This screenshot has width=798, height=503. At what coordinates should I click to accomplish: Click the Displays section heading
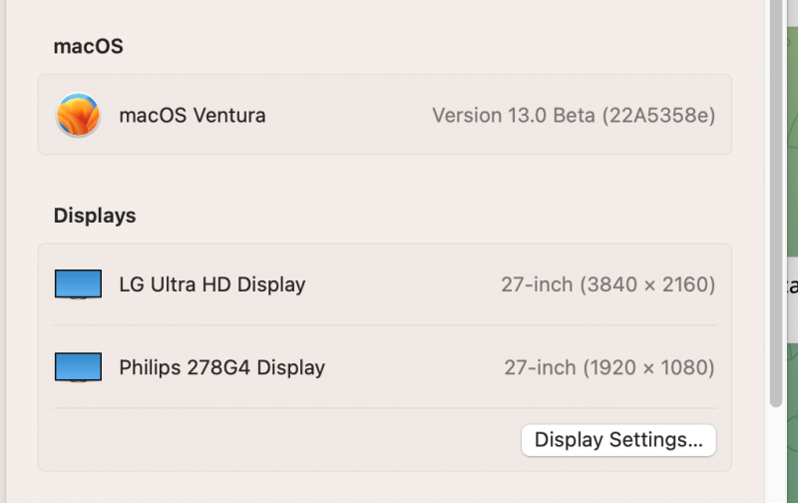(x=94, y=216)
